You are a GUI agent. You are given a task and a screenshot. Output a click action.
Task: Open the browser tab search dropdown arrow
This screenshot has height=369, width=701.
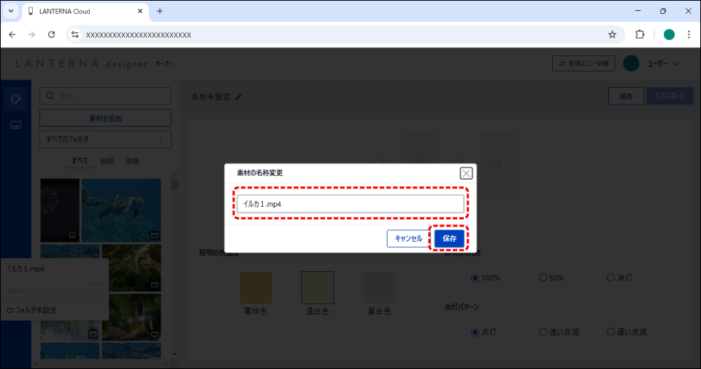[11, 11]
